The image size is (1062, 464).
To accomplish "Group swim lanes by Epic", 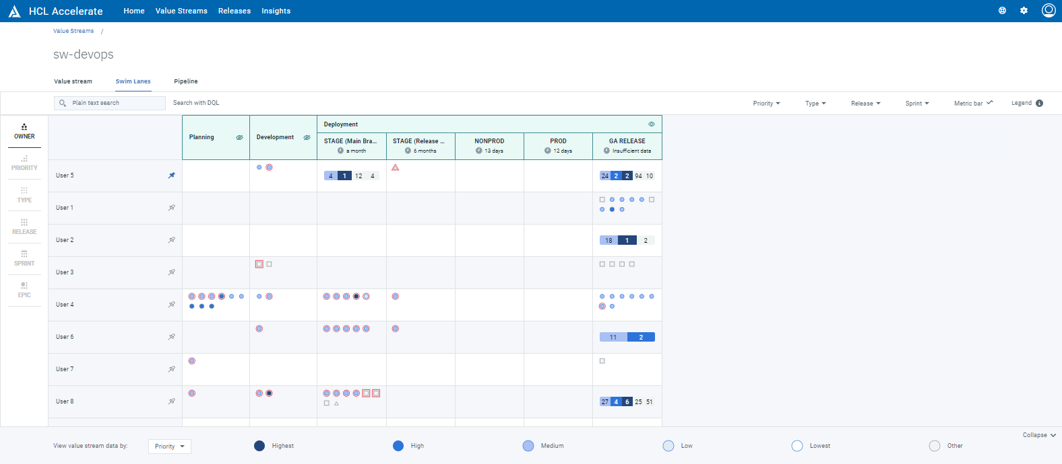I will 24,290.
